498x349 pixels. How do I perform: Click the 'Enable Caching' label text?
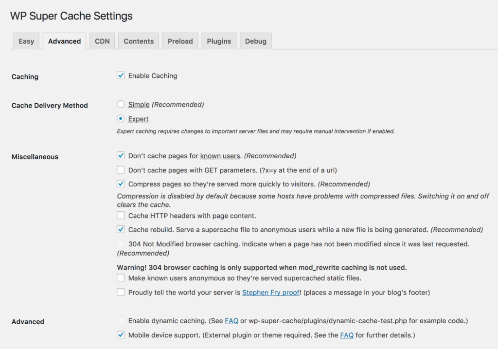click(153, 75)
